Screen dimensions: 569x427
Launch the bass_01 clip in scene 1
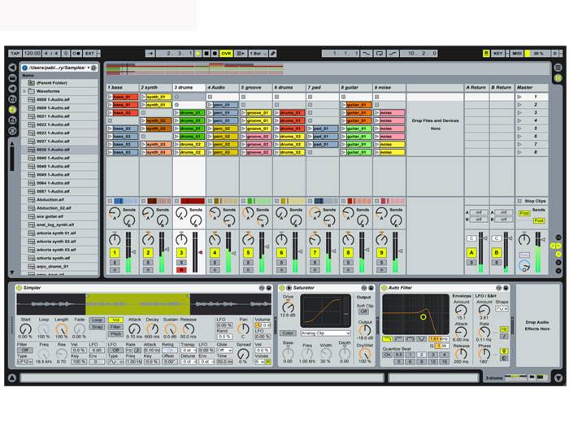click(122, 97)
